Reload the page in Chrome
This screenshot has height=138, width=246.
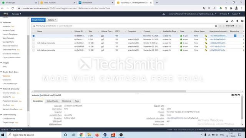13,8
